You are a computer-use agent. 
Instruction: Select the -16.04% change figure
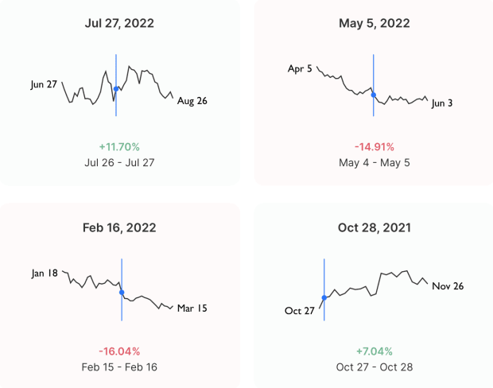(x=119, y=351)
